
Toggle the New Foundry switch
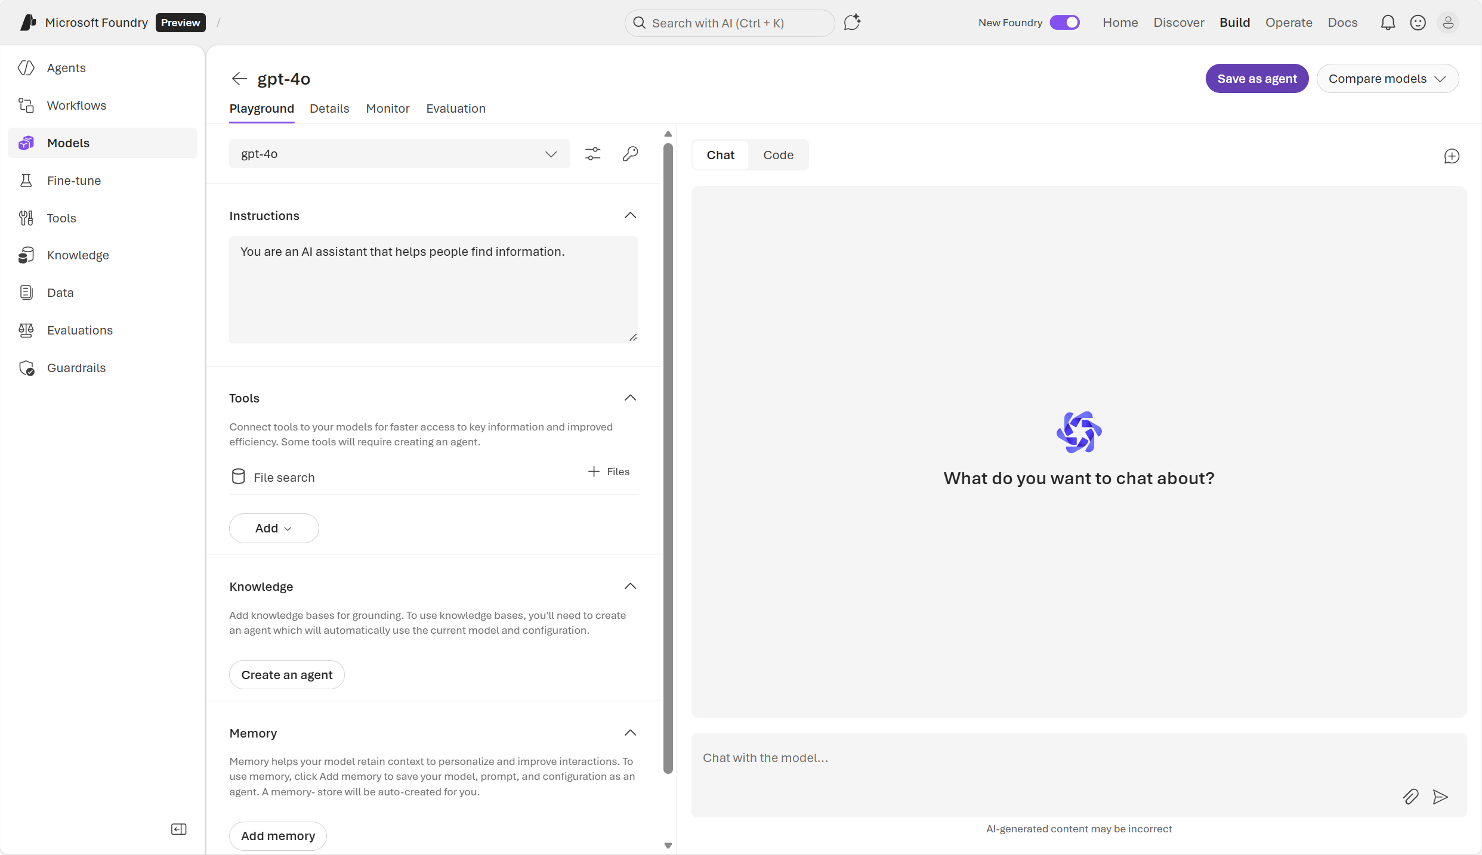click(1065, 22)
